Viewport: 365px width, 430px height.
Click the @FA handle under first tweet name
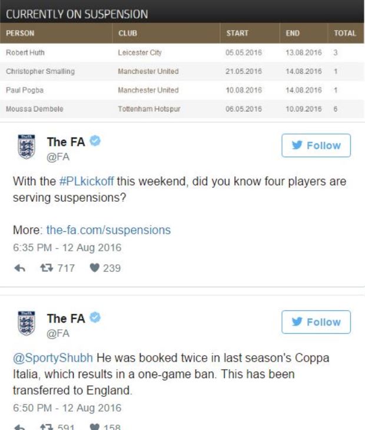(58, 157)
